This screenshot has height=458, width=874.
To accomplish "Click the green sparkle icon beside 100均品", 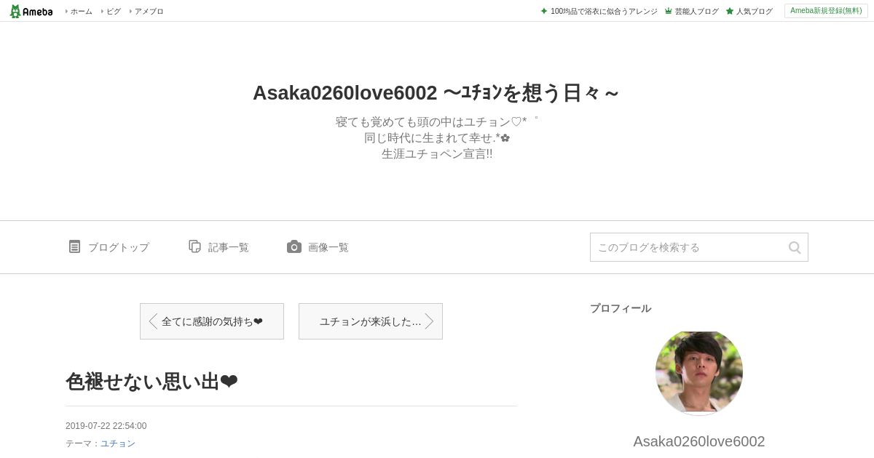I will point(544,11).
